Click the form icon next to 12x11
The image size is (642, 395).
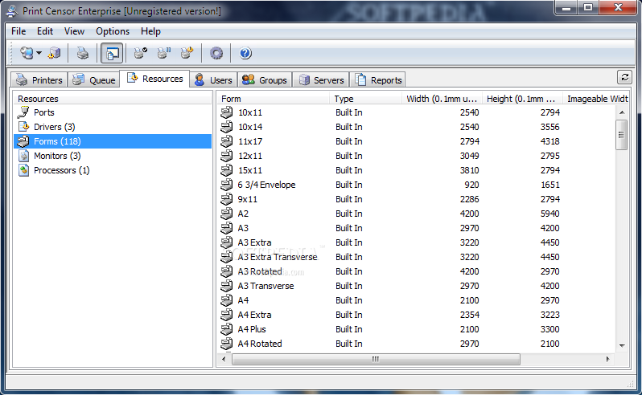[227, 156]
